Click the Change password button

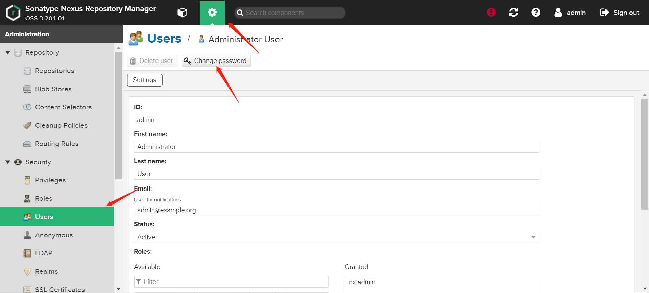[216, 61]
